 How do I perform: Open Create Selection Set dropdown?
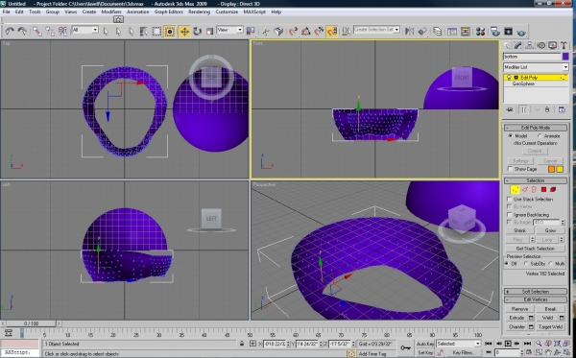377,30
